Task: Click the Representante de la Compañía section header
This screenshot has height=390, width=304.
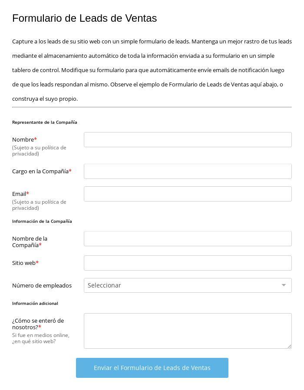Action: (44, 122)
